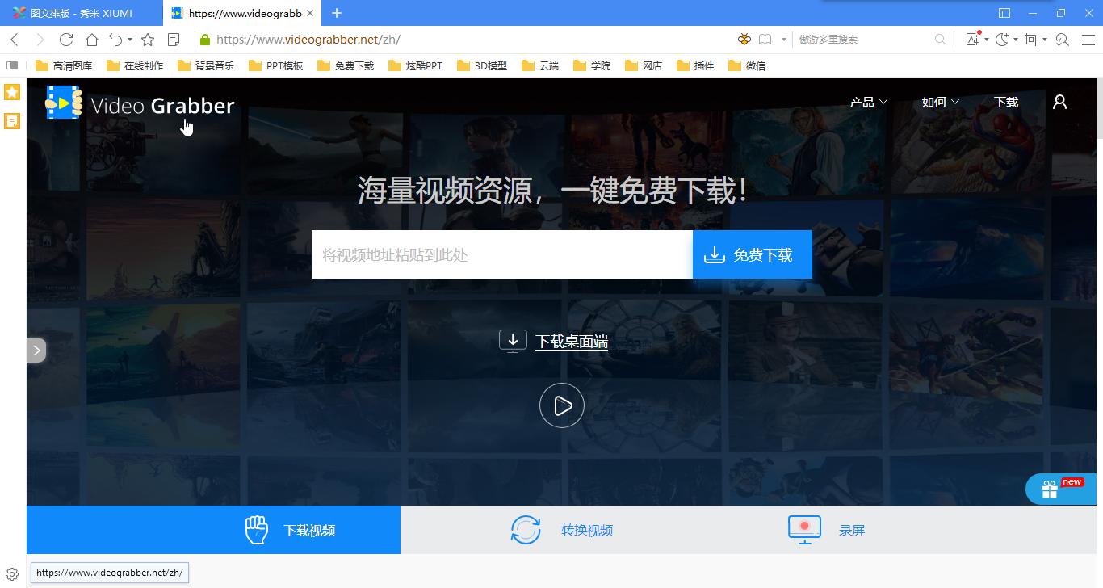The width and height of the screenshot is (1103, 588).
Task: Open the notes panel in the sidebar
Action: point(12,121)
